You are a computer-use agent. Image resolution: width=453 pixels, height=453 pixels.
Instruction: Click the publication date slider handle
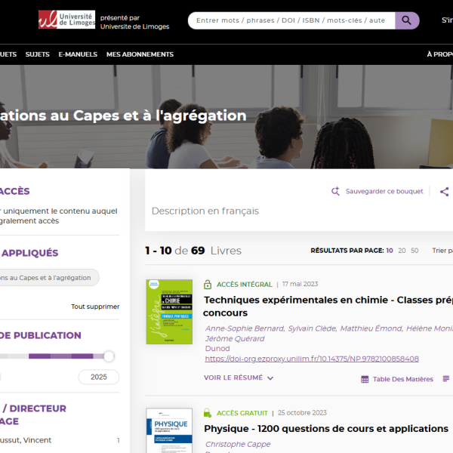(109, 356)
